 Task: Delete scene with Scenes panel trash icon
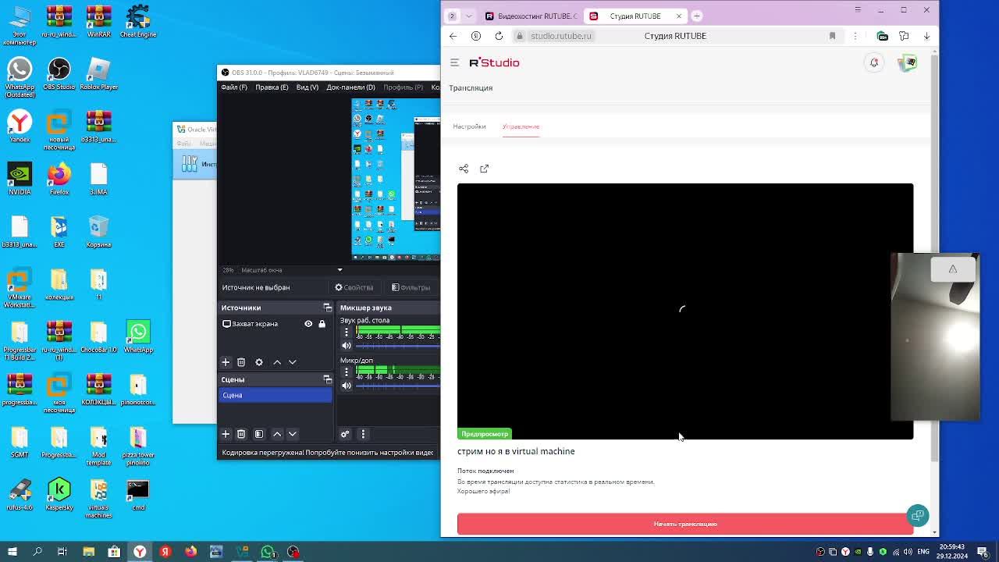241,434
